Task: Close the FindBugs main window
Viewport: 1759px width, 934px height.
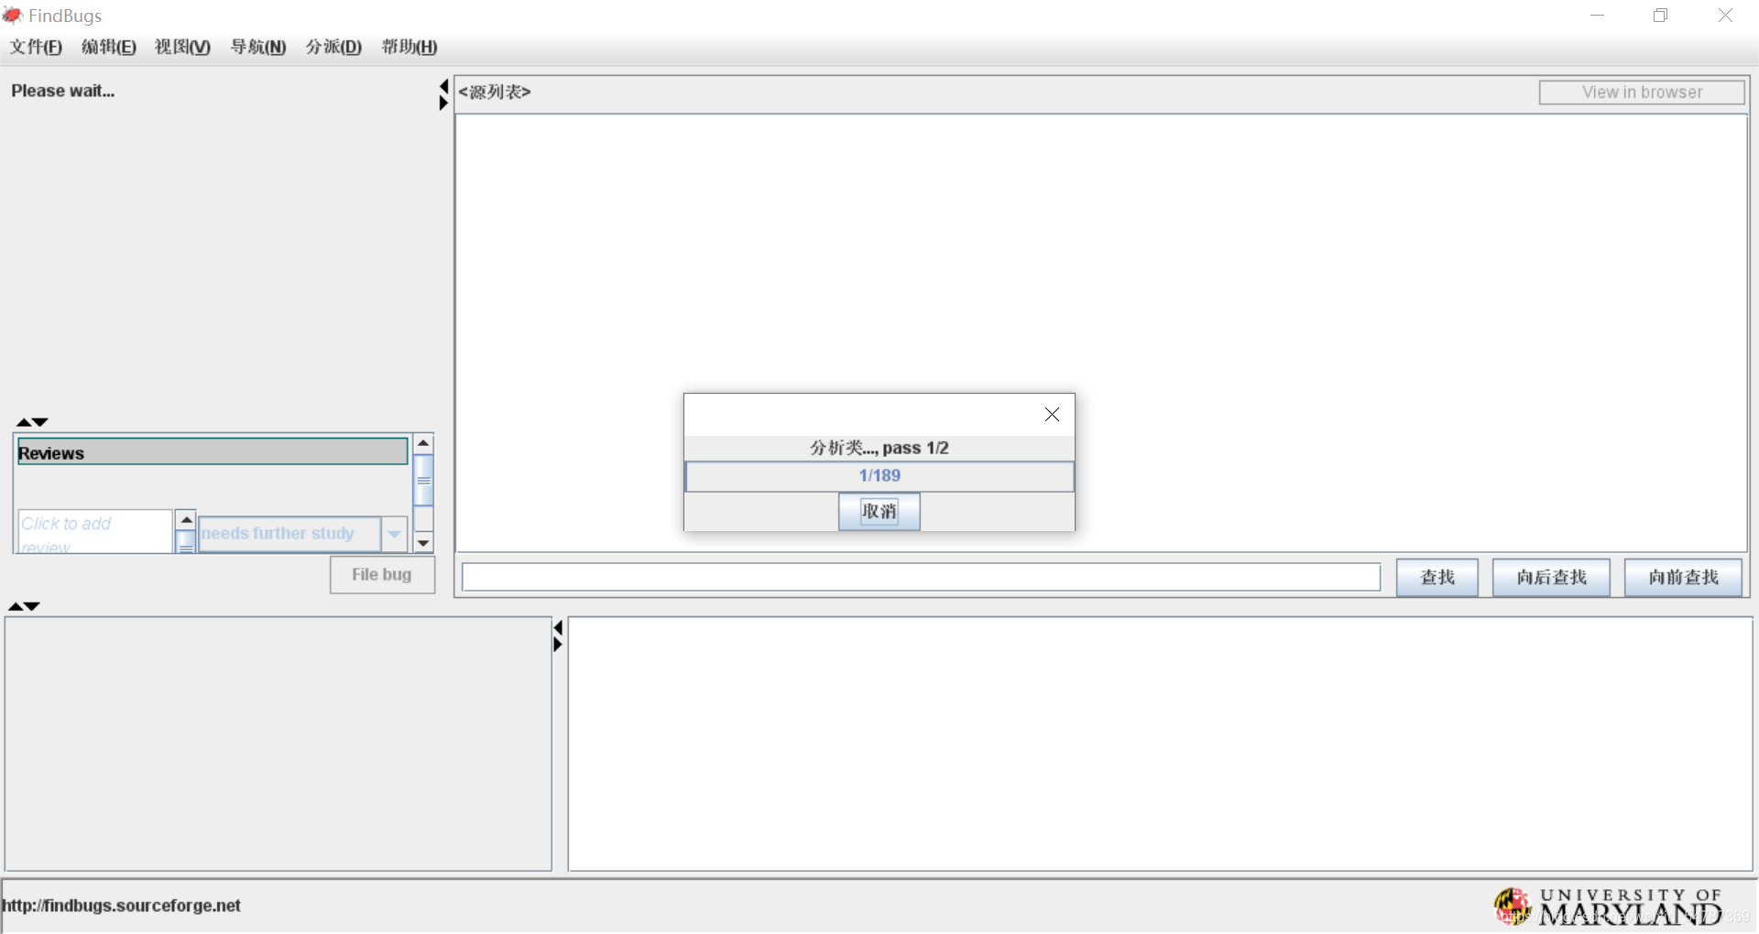Action: pos(1725,16)
